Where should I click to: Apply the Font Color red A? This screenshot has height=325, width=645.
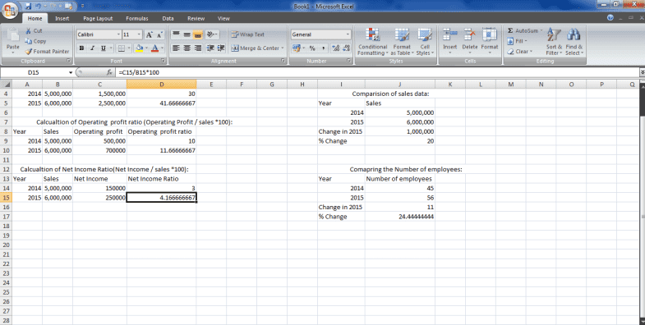click(x=155, y=48)
